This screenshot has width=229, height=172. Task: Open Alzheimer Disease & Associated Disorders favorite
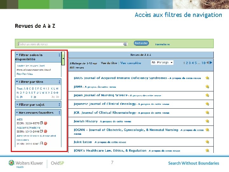point(36,138)
